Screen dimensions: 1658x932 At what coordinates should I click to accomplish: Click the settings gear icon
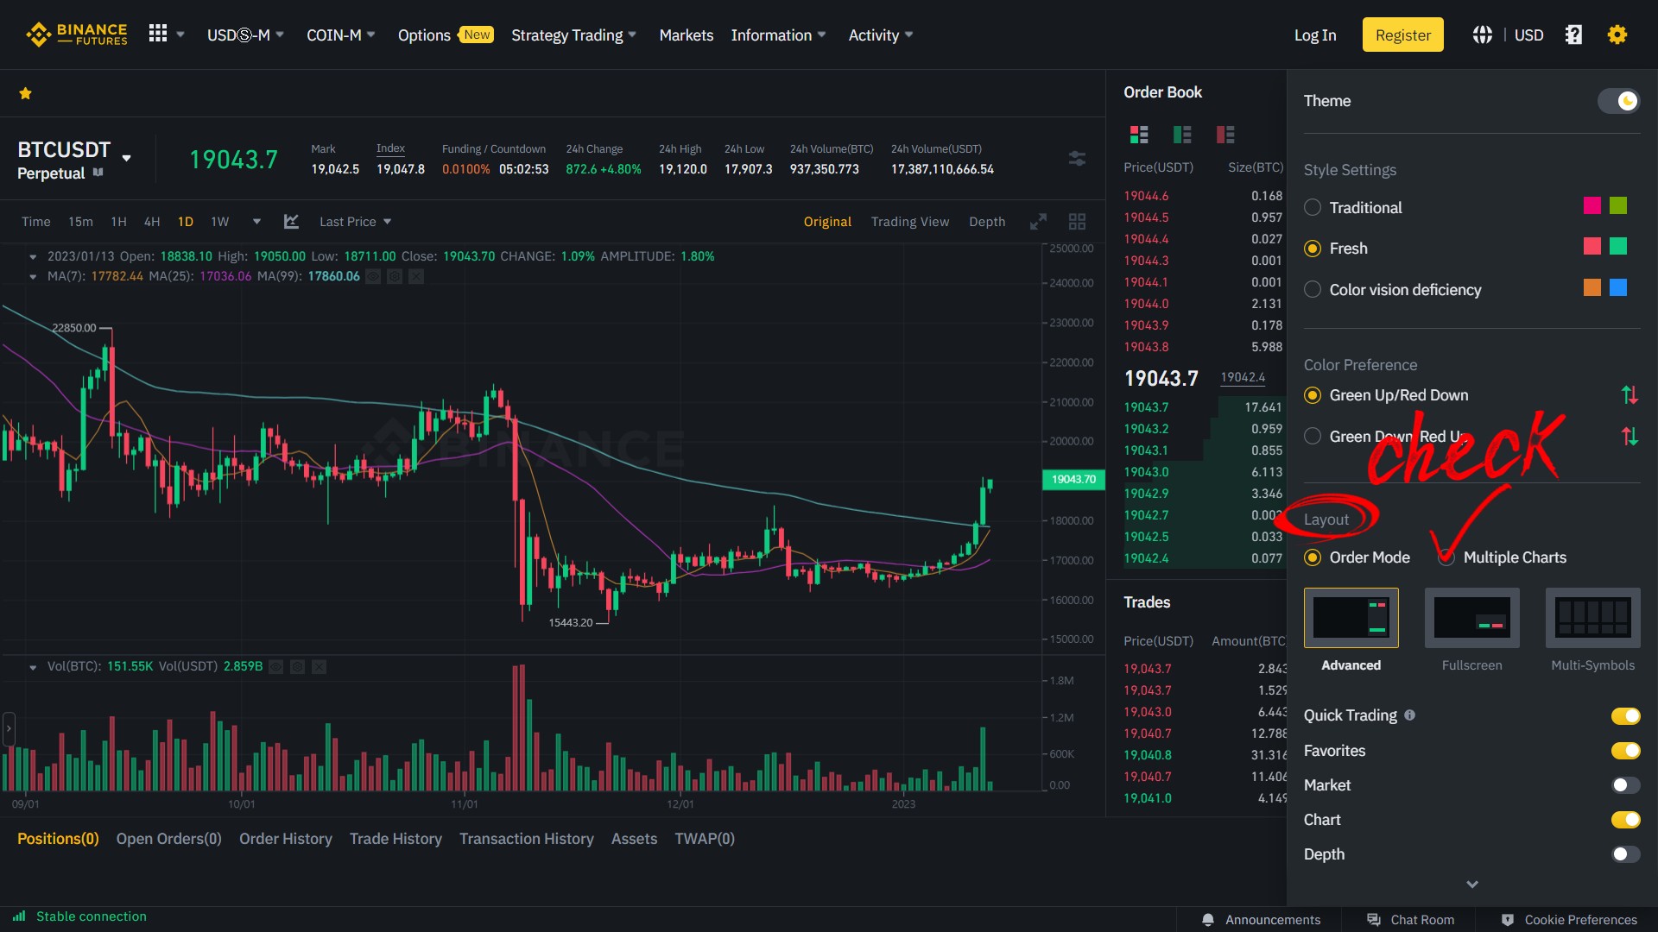point(1617,35)
